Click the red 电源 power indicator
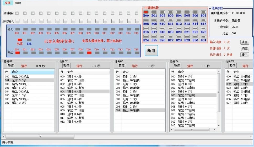Image resolution: width=254 pixels, height=147 pixels. [20, 40]
